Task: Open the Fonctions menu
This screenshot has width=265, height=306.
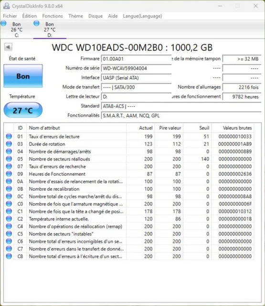Action: tap(53, 16)
